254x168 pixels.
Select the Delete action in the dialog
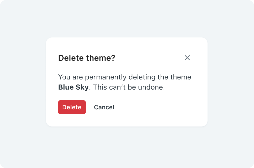(x=72, y=107)
